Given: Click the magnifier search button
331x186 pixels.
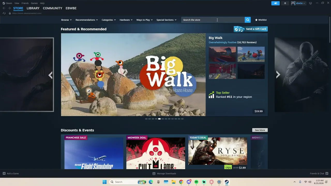Looking at the screenshot, I should coord(248,20).
